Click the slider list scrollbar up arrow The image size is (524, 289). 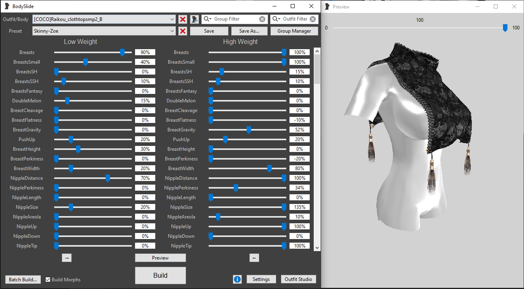click(x=317, y=51)
